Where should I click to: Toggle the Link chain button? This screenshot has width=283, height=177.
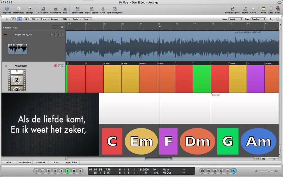pos(13,19)
